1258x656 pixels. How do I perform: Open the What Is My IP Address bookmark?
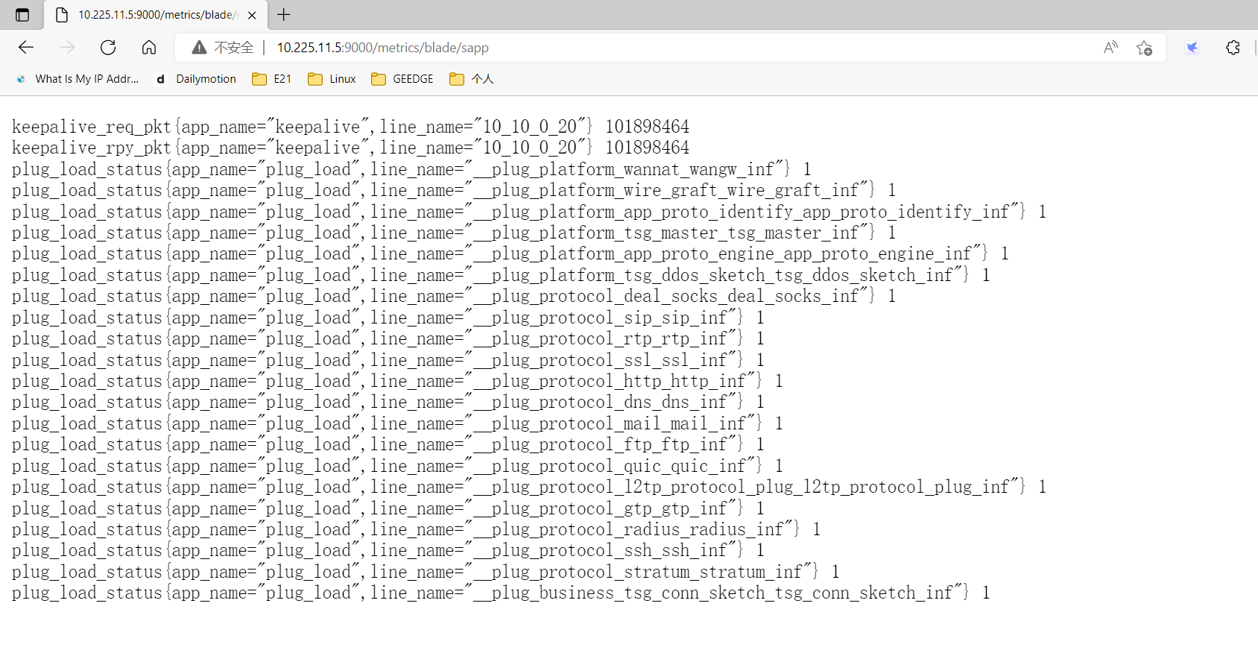(x=78, y=79)
